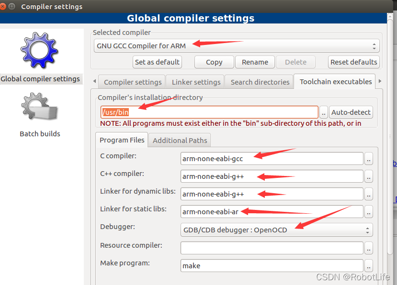The image size is (397, 285).
Task: Click Set as default button
Action: (x=157, y=62)
